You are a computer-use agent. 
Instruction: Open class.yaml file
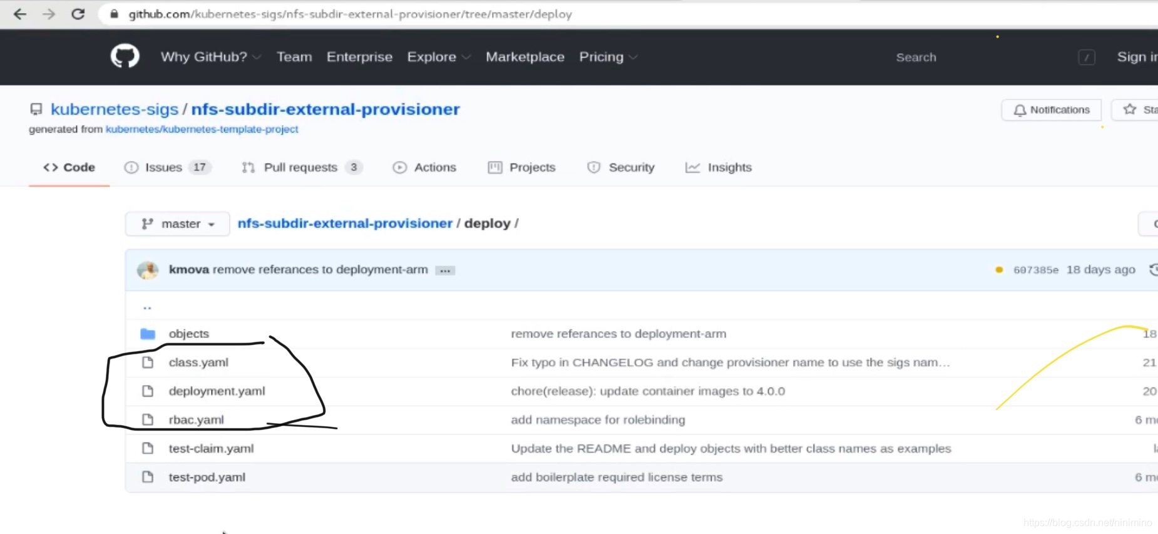point(198,362)
